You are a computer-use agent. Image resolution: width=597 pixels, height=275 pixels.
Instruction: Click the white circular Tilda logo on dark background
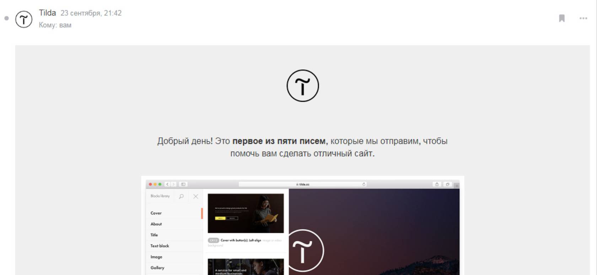[306, 251]
